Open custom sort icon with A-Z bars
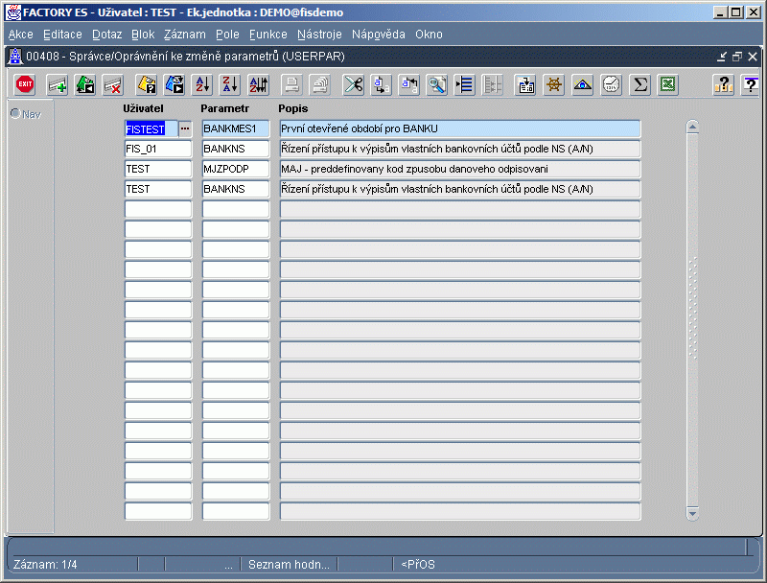Viewport: 767px width, 583px height. click(x=259, y=84)
